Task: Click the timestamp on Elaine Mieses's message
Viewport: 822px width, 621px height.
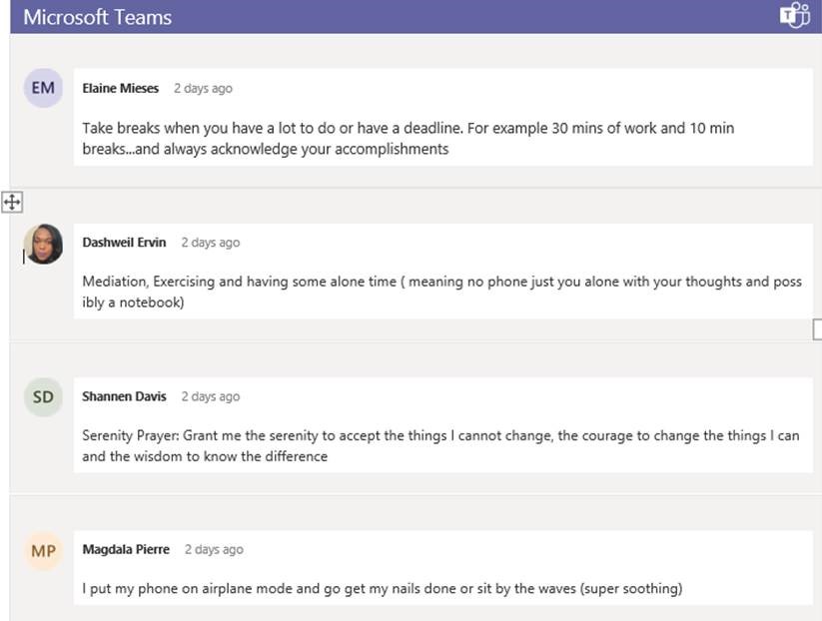Action: point(203,88)
